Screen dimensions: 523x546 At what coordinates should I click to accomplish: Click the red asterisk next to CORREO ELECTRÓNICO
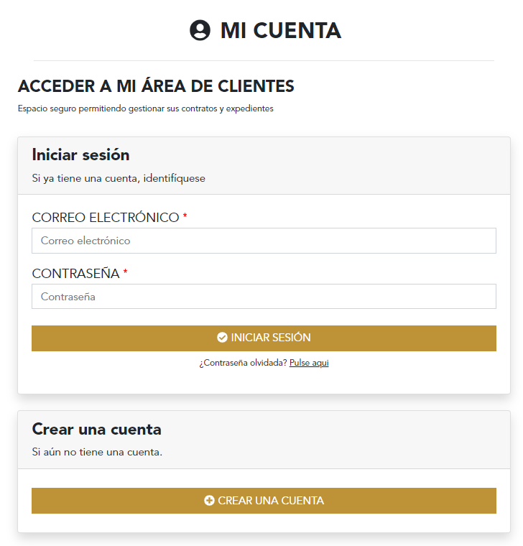(x=185, y=217)
